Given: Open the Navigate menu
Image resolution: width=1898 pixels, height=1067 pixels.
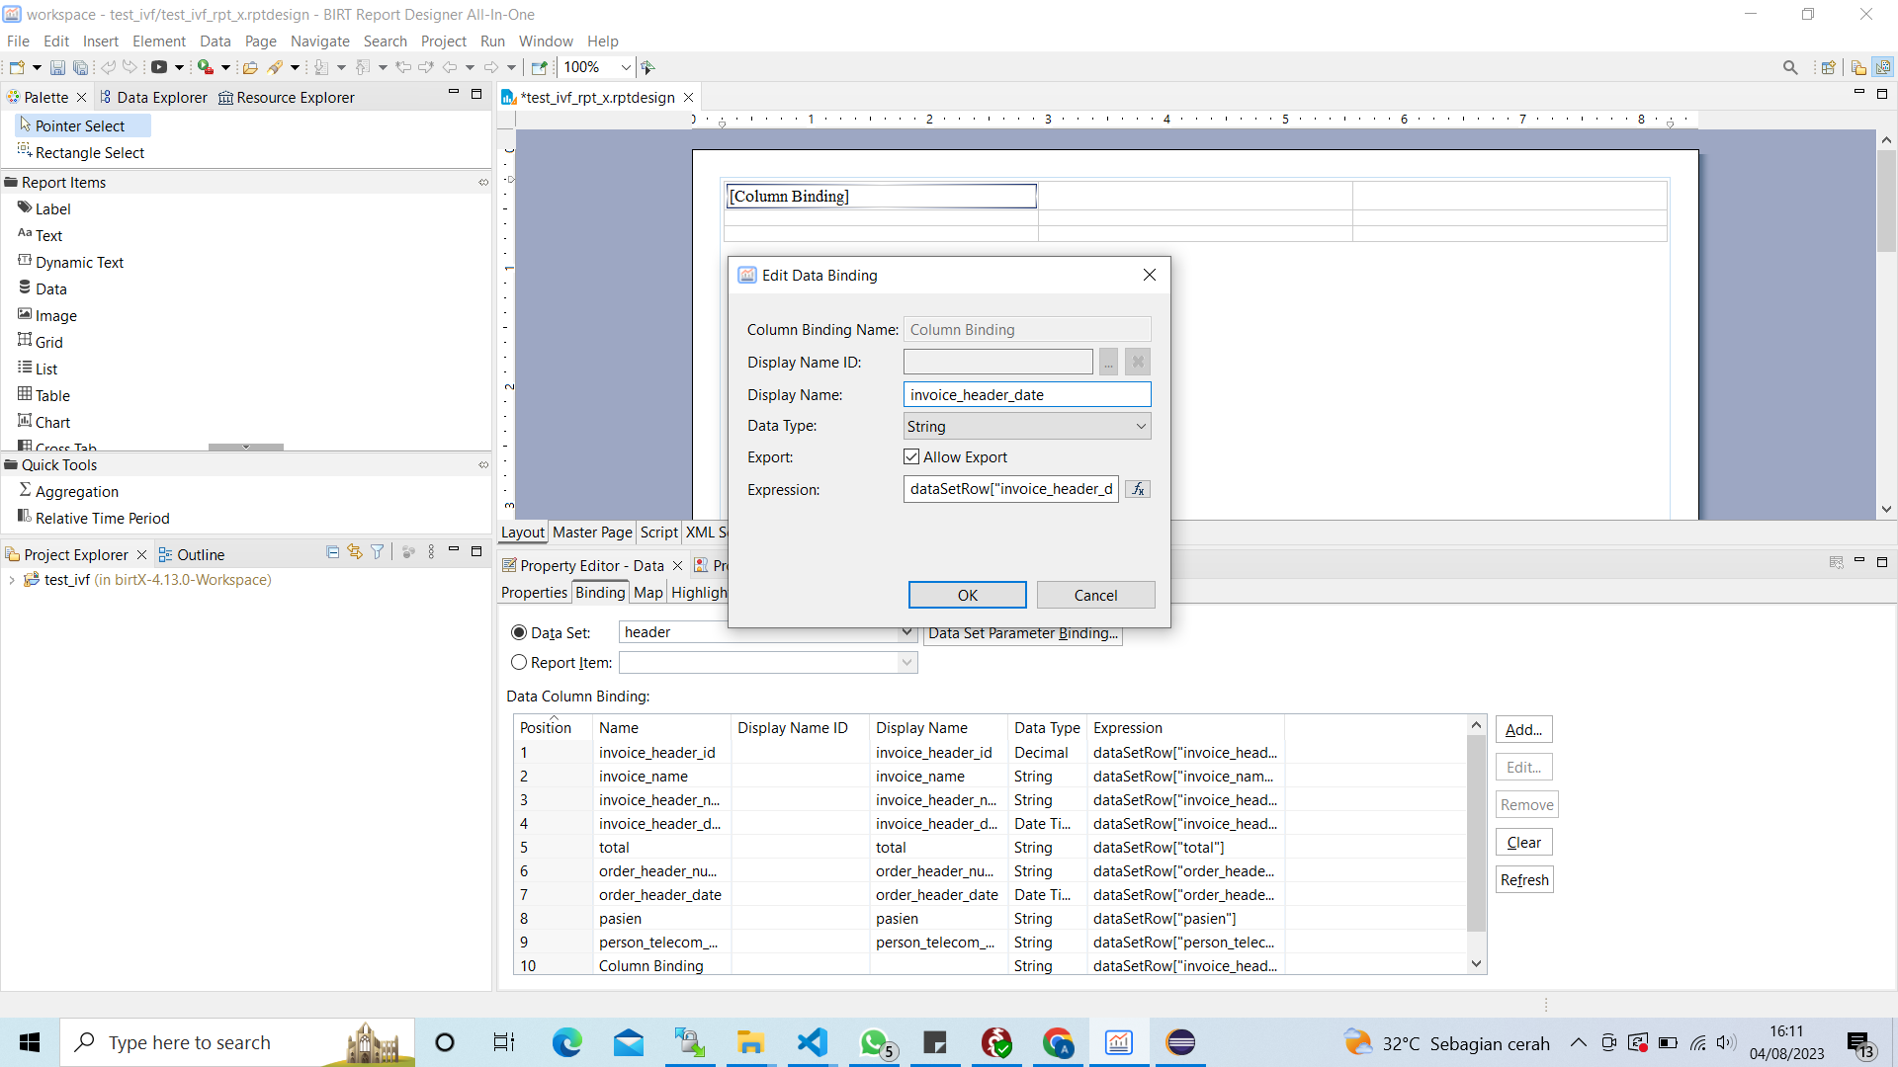Looking at the screenshot, I should [319, 41].
